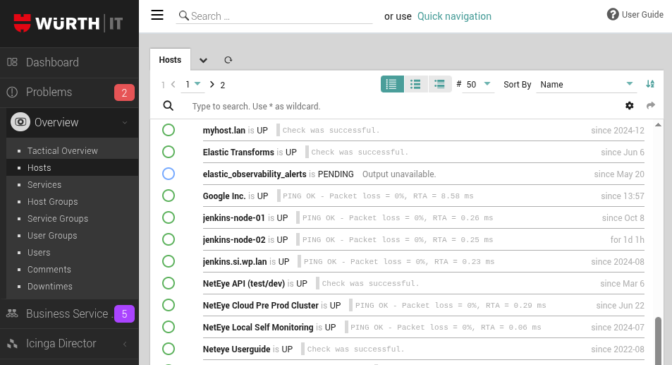Open the items-per-page 50 dropdown
The width and height of the screenshot is (672, 365).
click(479, 85)
